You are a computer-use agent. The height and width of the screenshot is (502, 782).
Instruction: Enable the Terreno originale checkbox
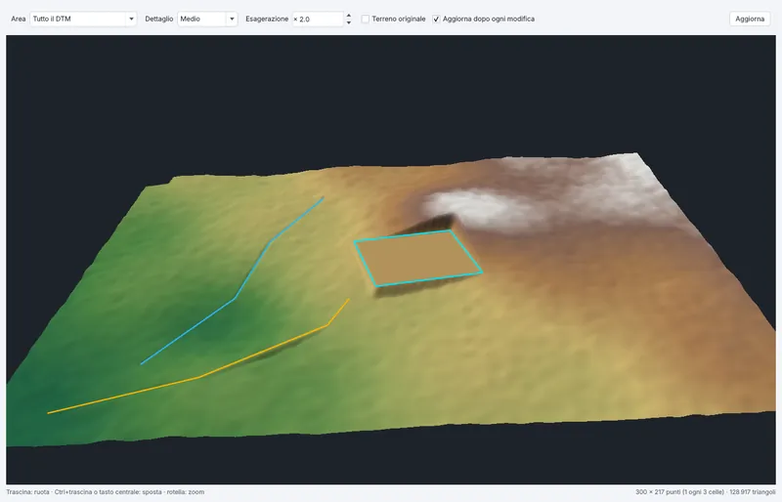point(366,19)
